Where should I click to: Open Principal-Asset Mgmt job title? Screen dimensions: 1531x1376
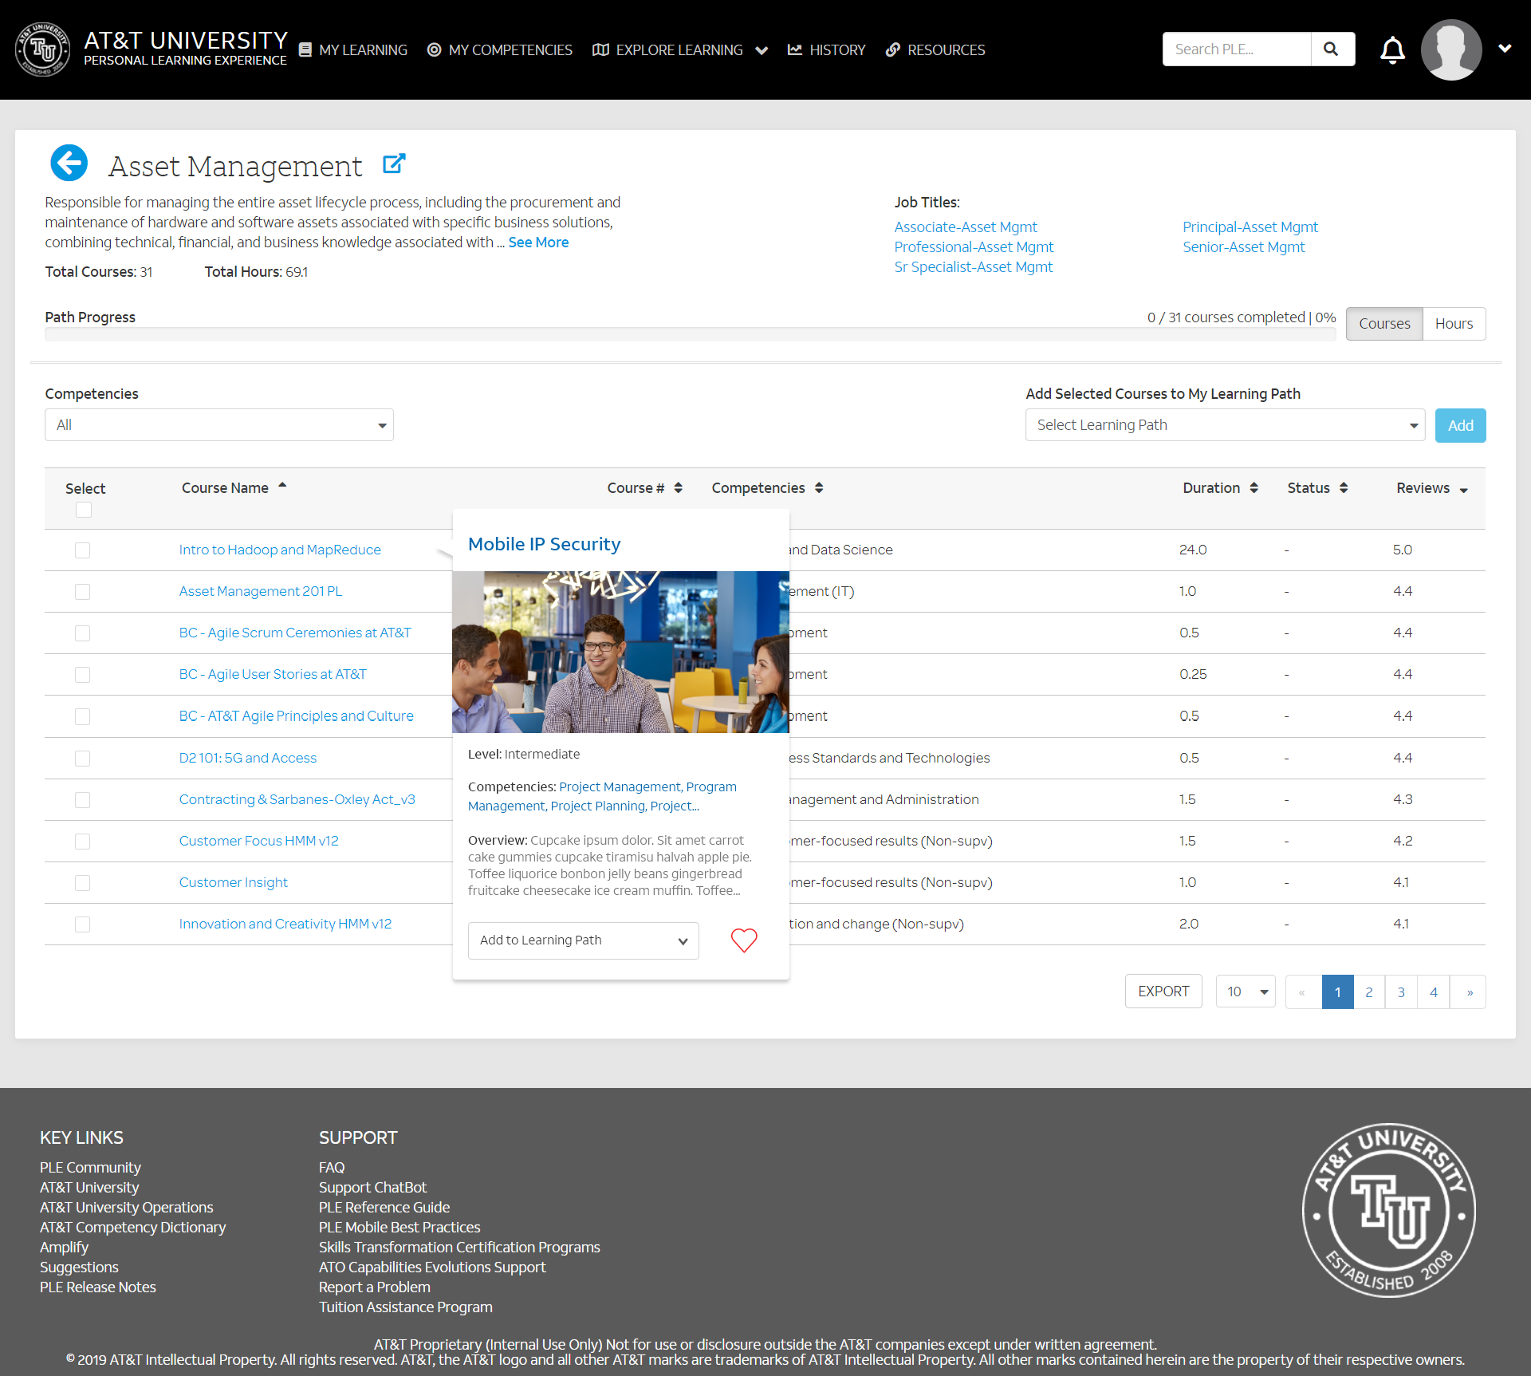pyautogui.click(x=1250, y=227)
